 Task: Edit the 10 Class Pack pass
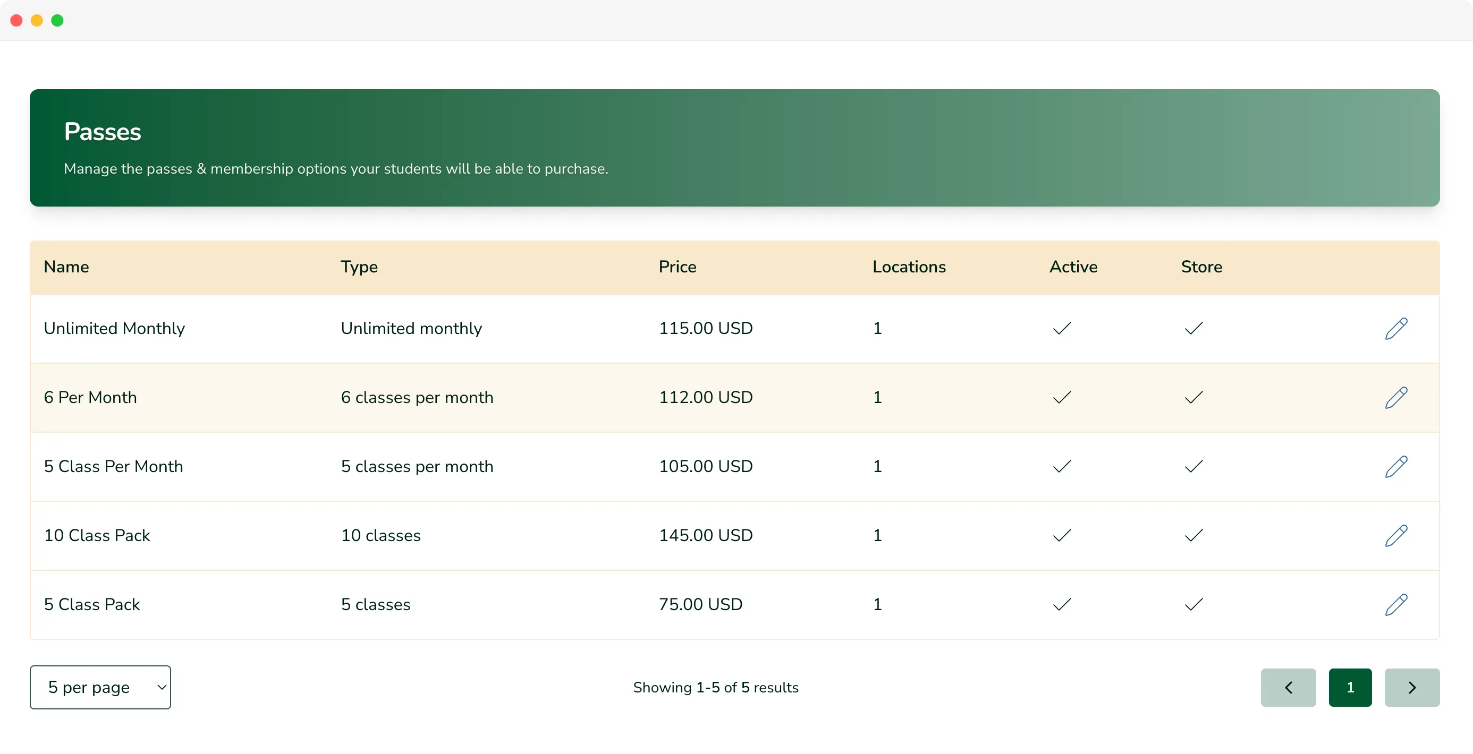pyautogui.click(x=1397, y=535)
